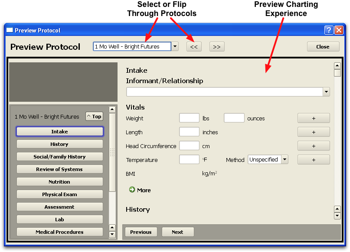Click the plus button for Weight
Screen dimensions: 350x252
point(314,118)
